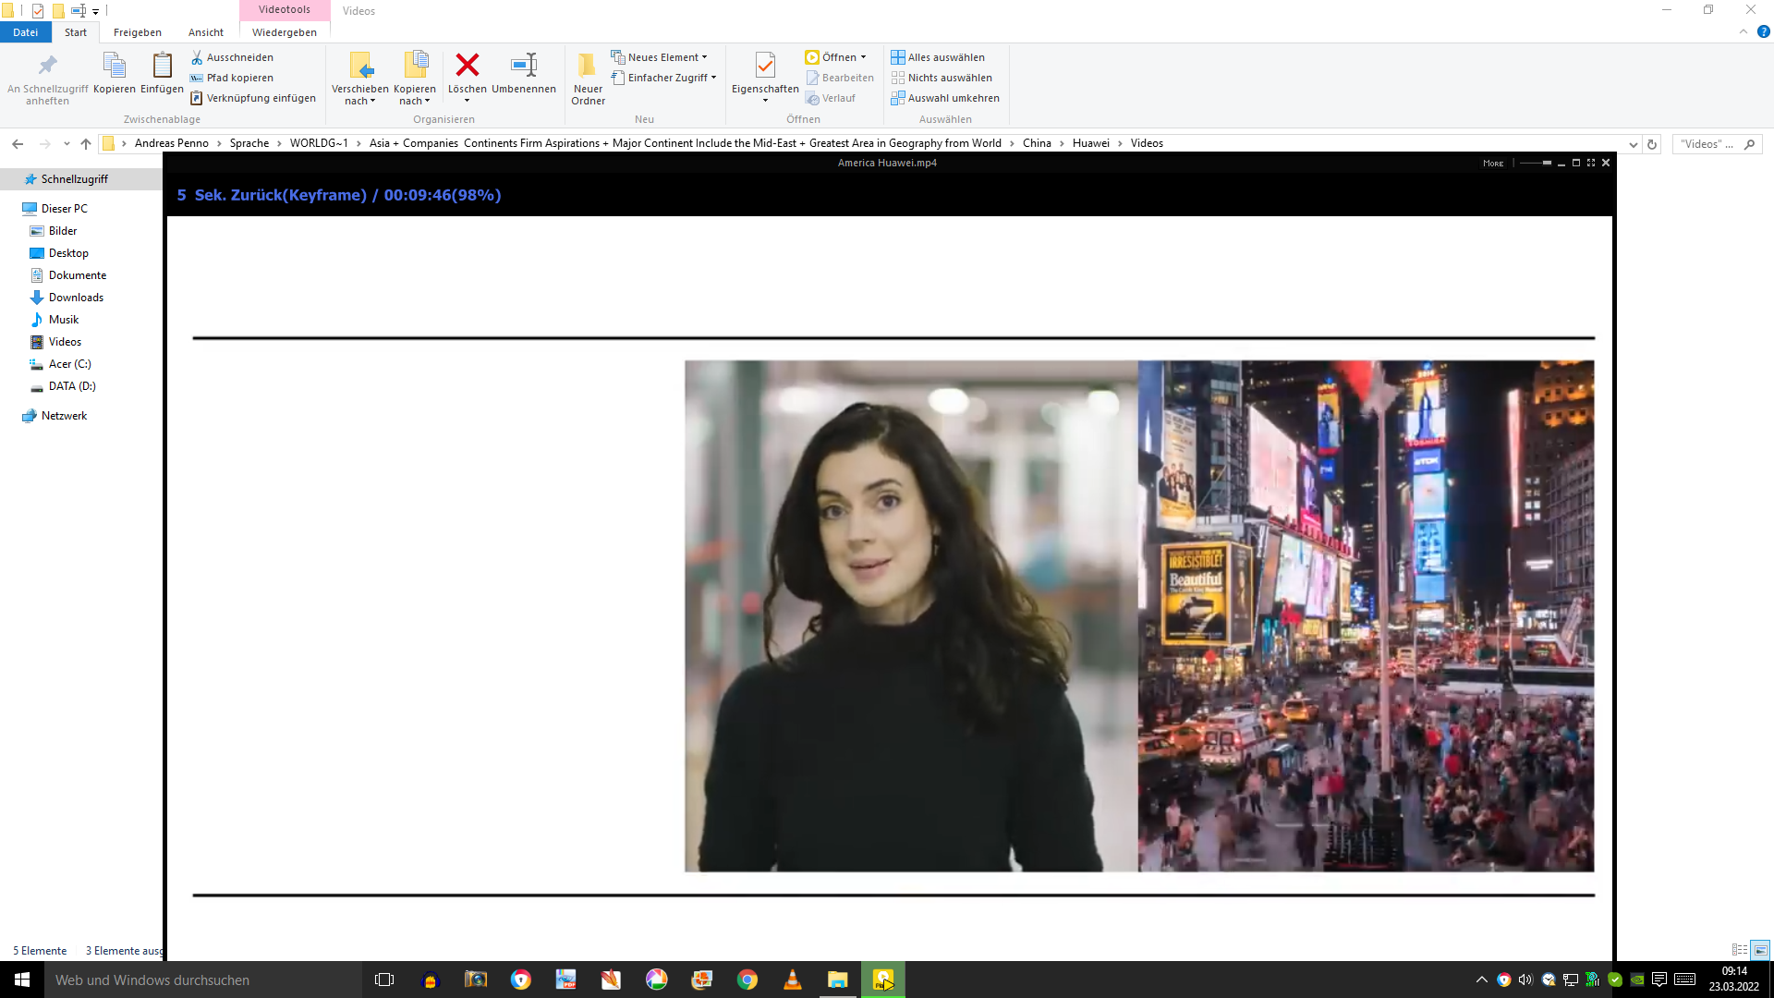
Task: Click the Andreas Penno breadcrumb
Action: point(172,143)
